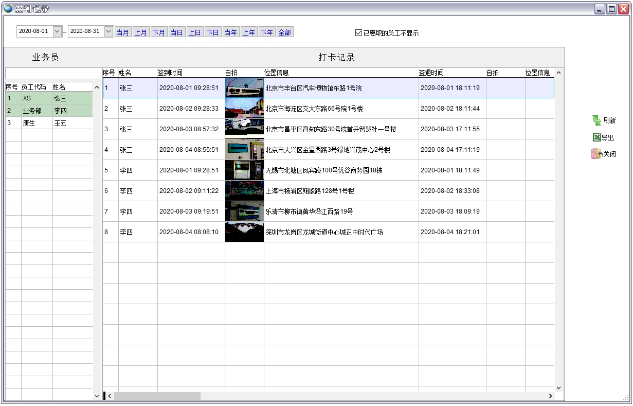The width and height of the screenshot is (633, 406).
Task: Expand the start date 2020-08-01 dropdown
Action: pyautogui.click(x=57, y=31)
